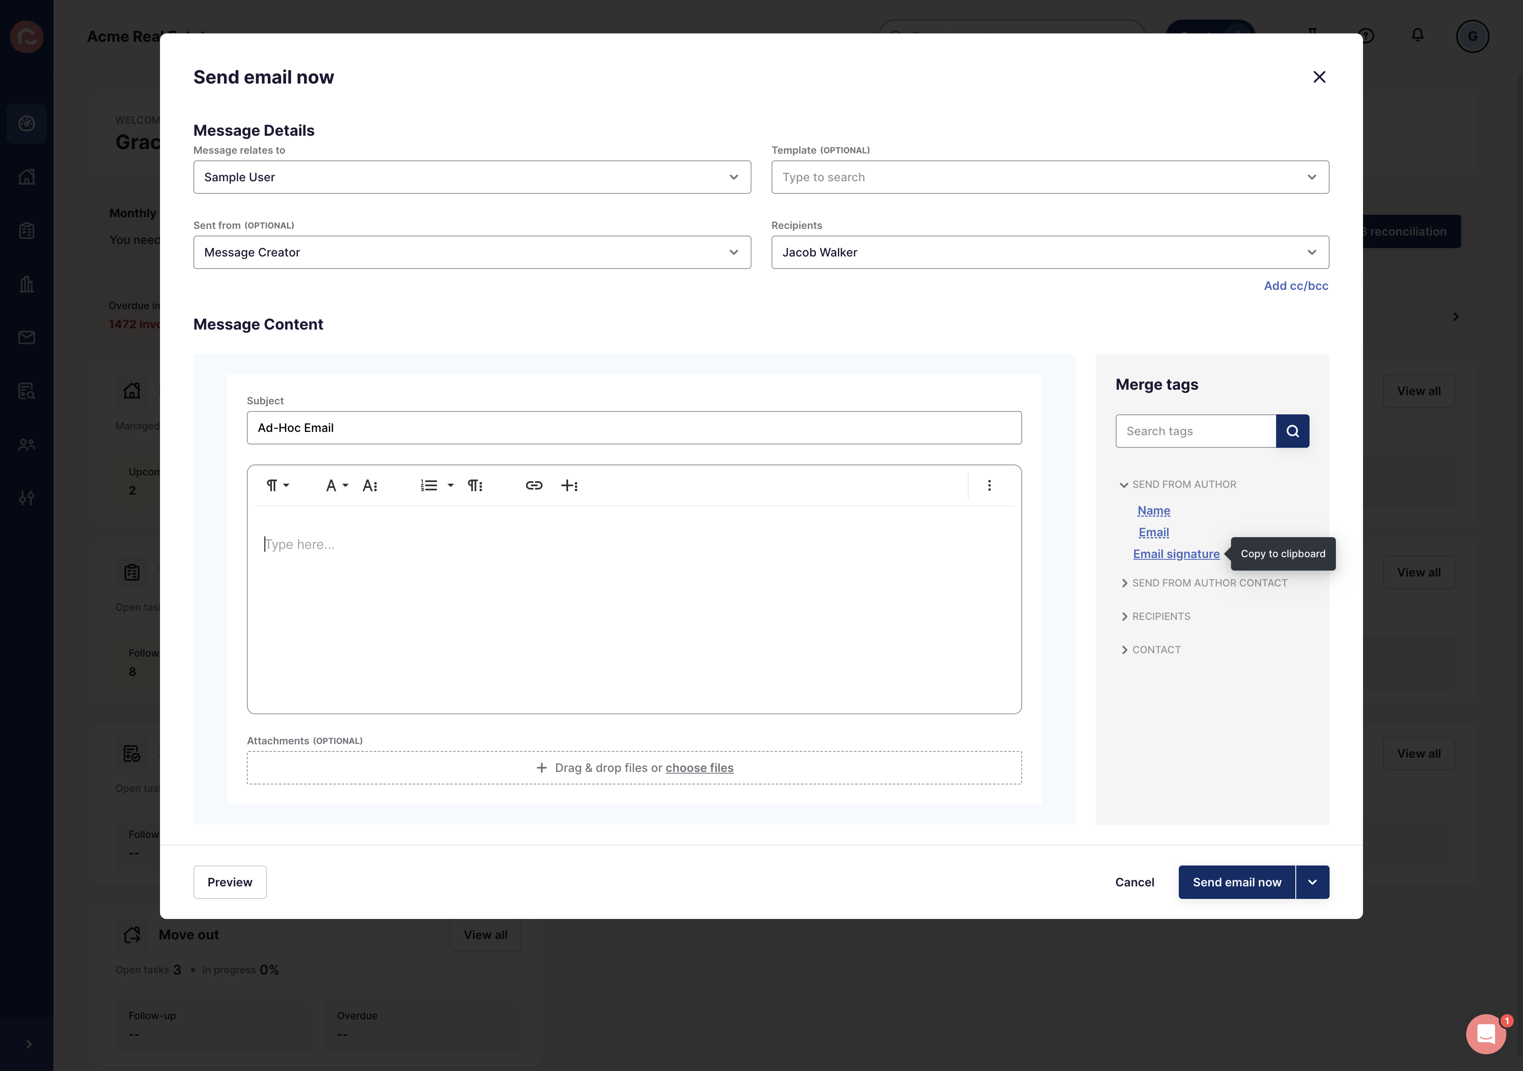The width and height of the screenshot is (1523, 1071).
Task: Expand Send From Author Contact tags
Action: (1203, 583)
